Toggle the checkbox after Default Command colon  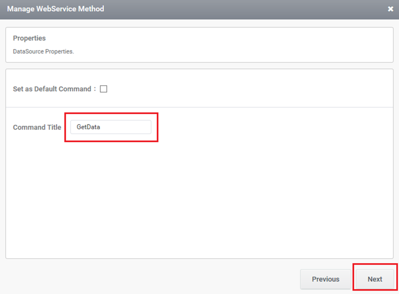click(x=104, y=89)
